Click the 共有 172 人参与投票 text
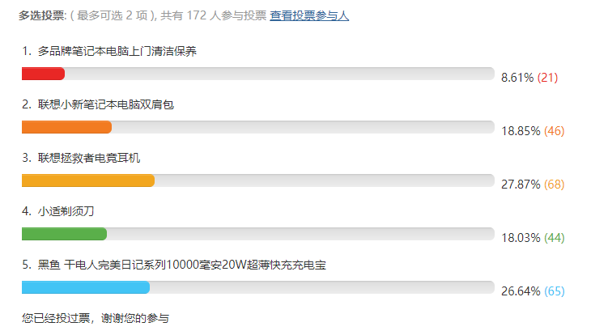 click(x=214, y=15)
